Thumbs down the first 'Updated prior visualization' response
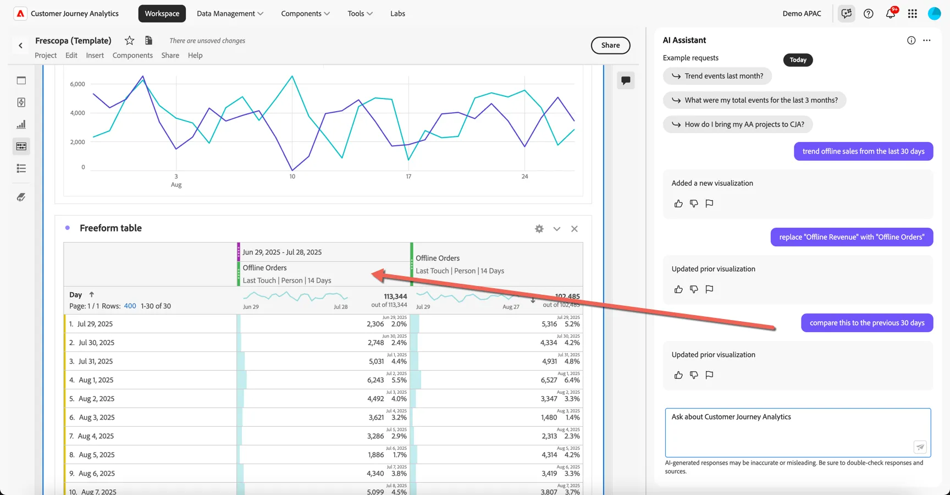950x495 pixels. click(x=694, y=289)
